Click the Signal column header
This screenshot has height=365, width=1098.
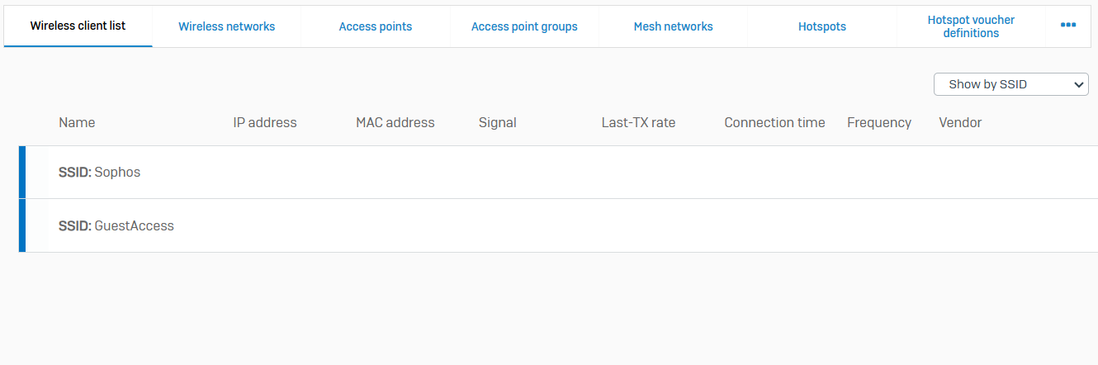497,122
